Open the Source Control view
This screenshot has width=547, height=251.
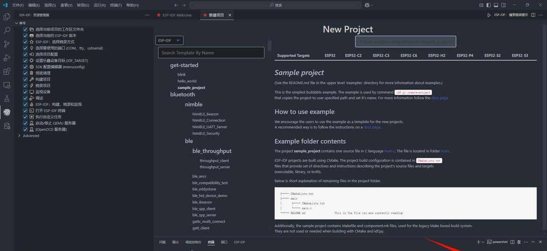click(7, 44)
